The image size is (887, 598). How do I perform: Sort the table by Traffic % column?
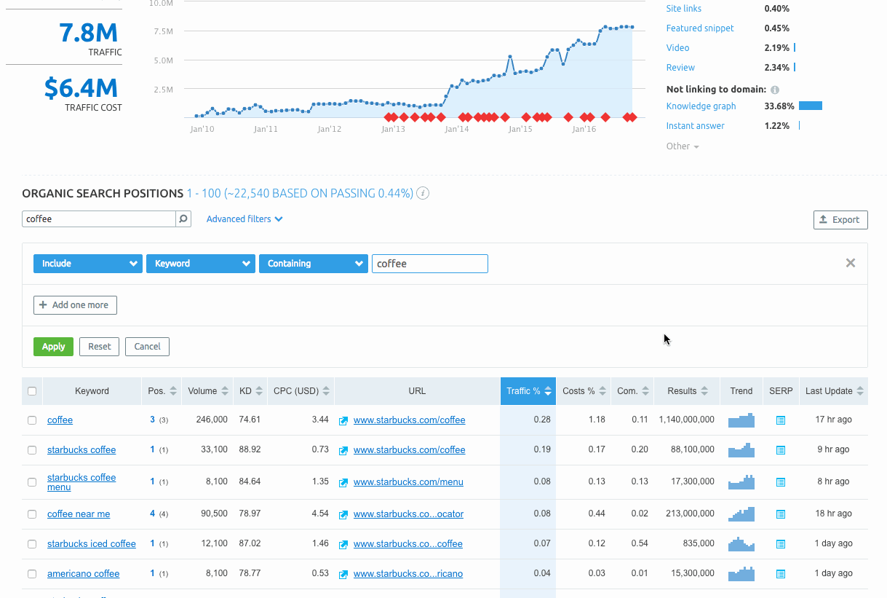[x=528, y=391]
